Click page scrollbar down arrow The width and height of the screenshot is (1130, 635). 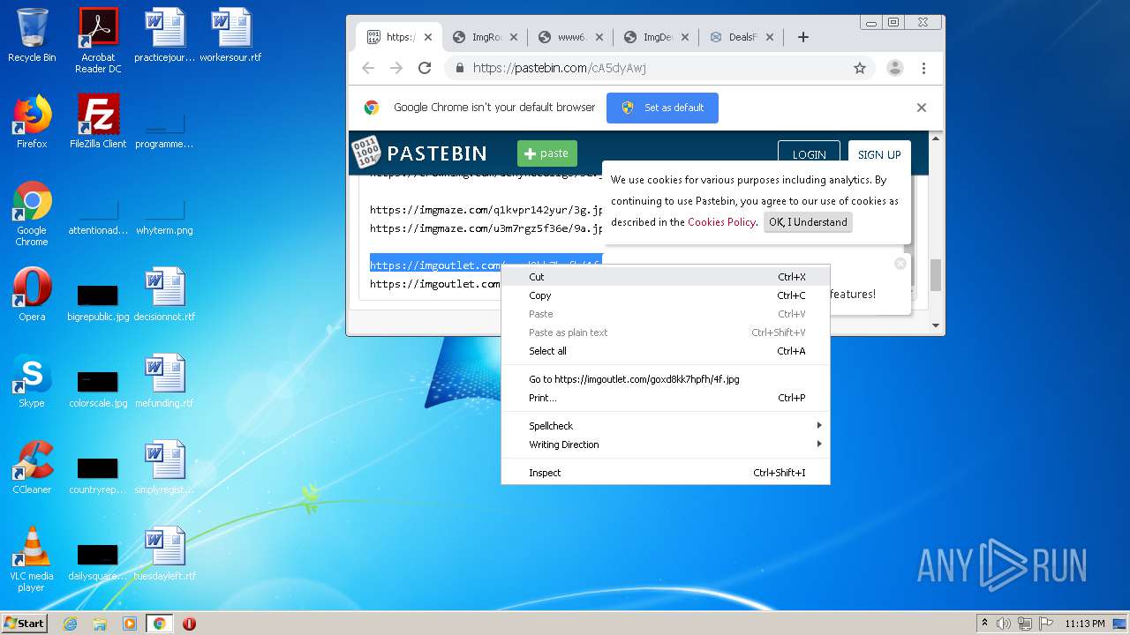coord(936,325)
